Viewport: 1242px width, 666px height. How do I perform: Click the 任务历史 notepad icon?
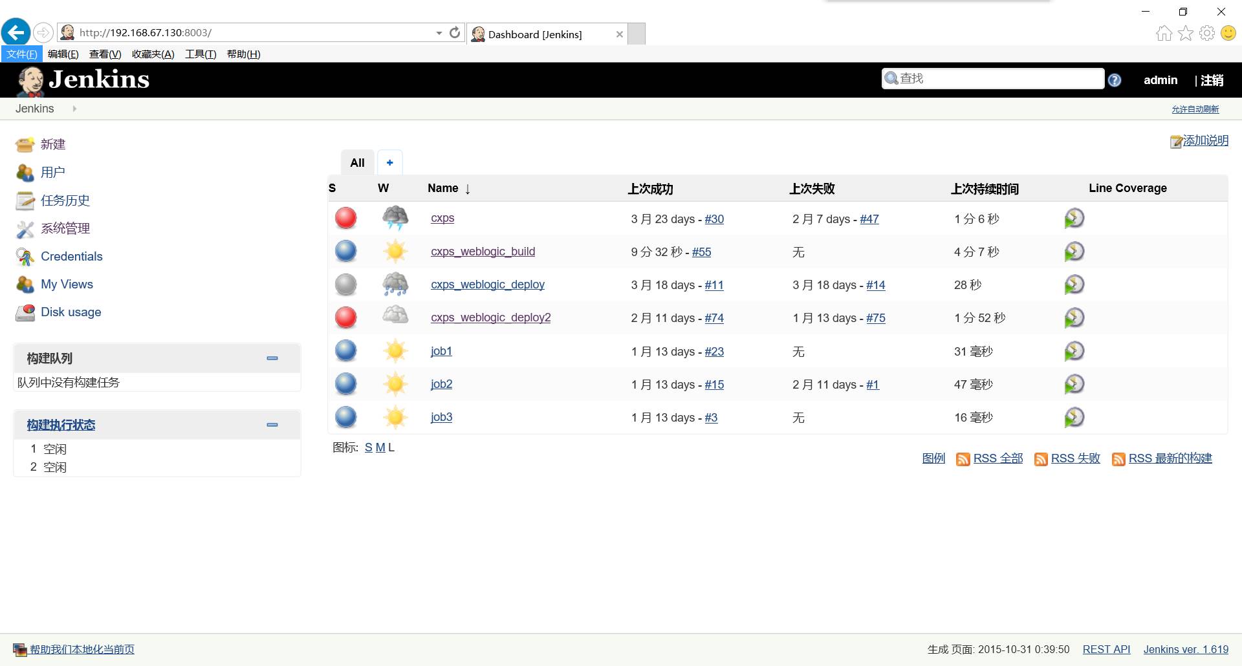pos(25,200)
